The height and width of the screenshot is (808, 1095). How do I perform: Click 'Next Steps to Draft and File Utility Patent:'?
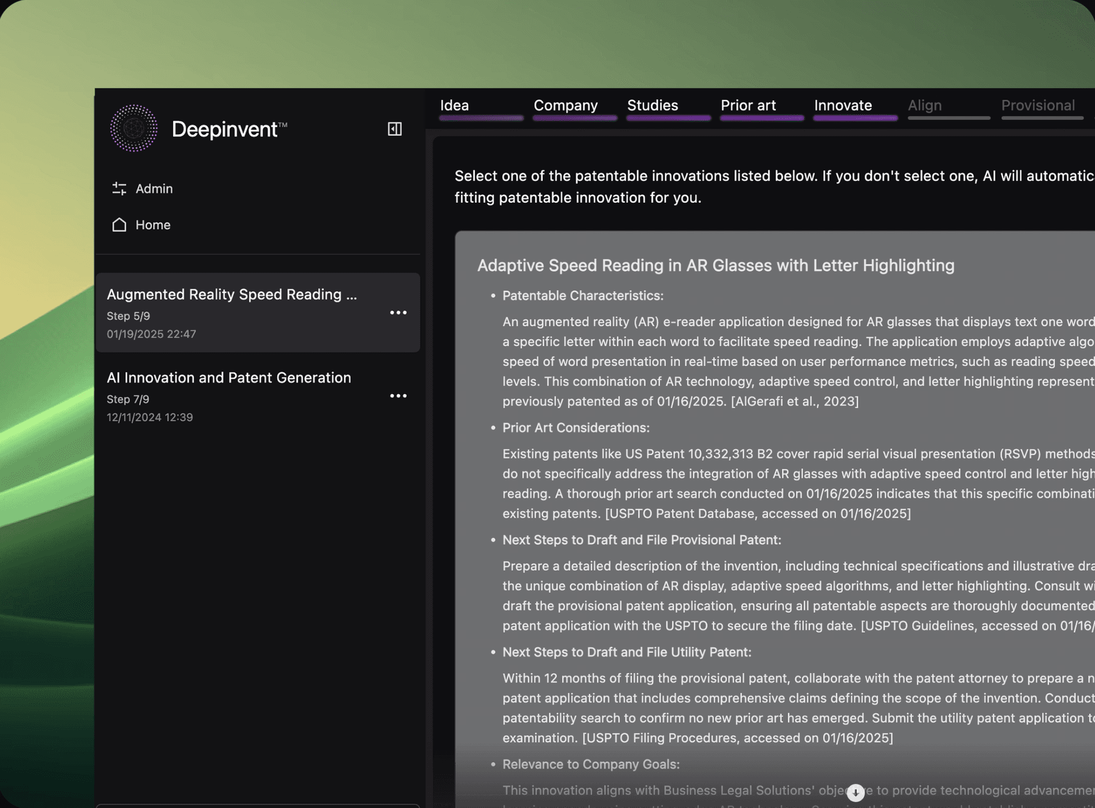[x=627, y=652]
